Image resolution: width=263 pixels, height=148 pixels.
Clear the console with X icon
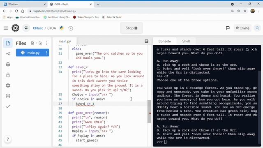(x=252, y=49)
